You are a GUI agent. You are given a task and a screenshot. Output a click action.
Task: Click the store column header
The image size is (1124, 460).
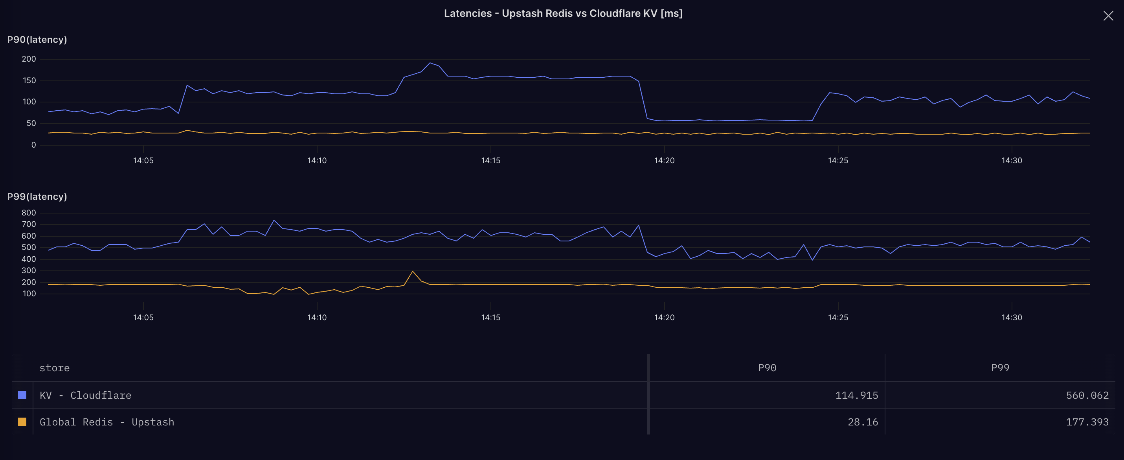[55, 368]
